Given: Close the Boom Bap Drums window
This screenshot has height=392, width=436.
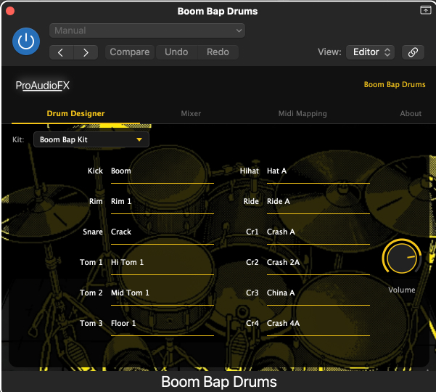Looking at the screenshot, I should click(x=10, y=11).
